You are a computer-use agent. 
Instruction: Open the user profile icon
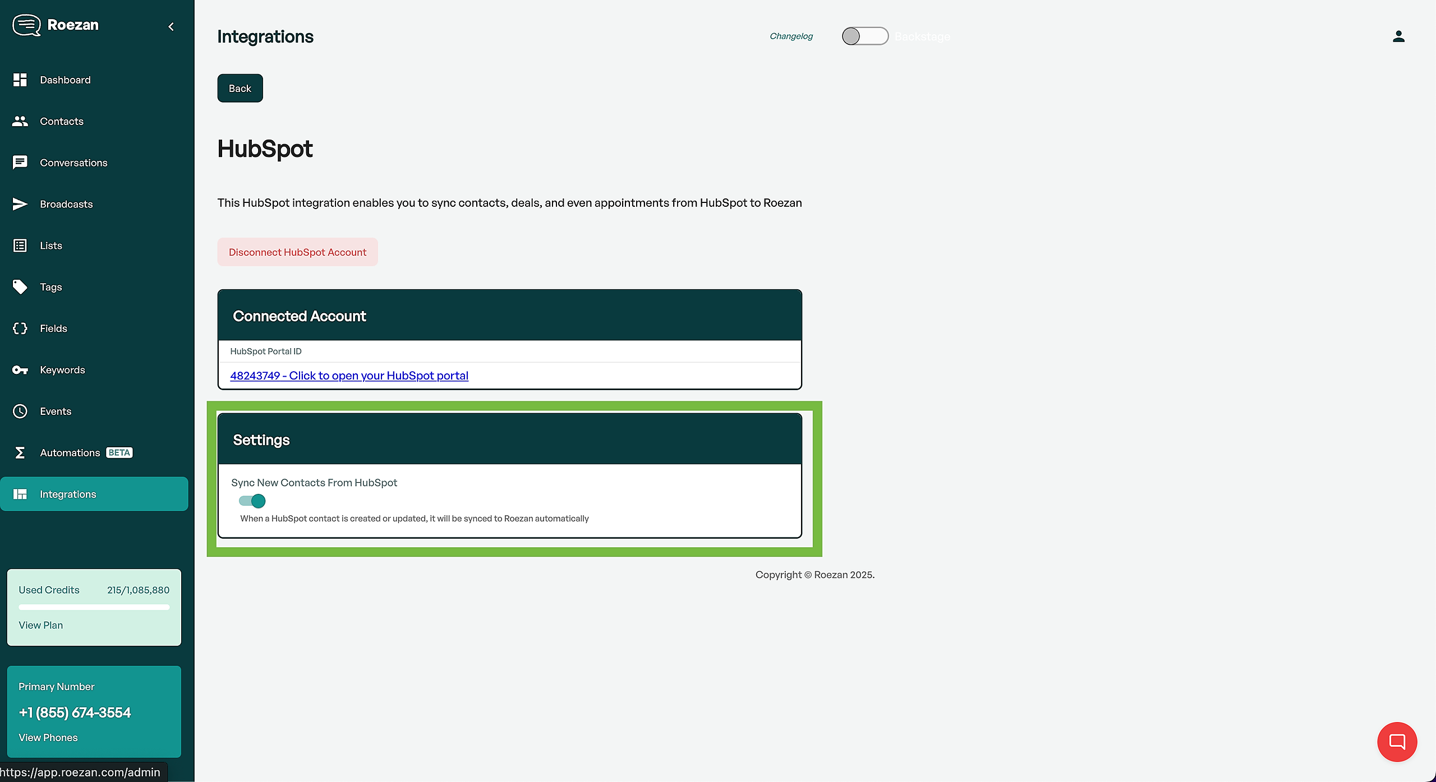point(1398,36)
